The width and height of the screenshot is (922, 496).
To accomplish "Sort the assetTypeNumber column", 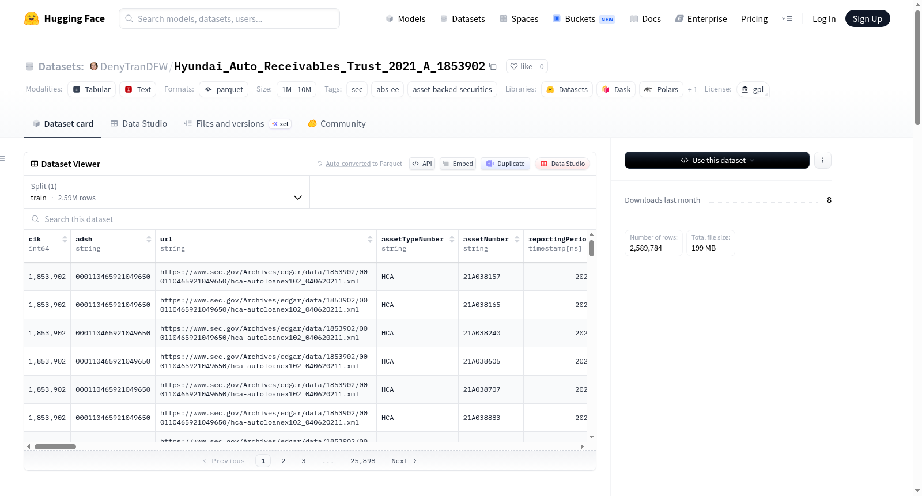I will pyautogui.click(x=452, y=239).
